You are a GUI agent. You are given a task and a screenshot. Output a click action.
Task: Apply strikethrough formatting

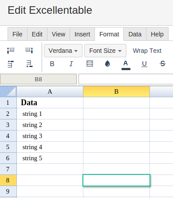(x=163, y=64)
